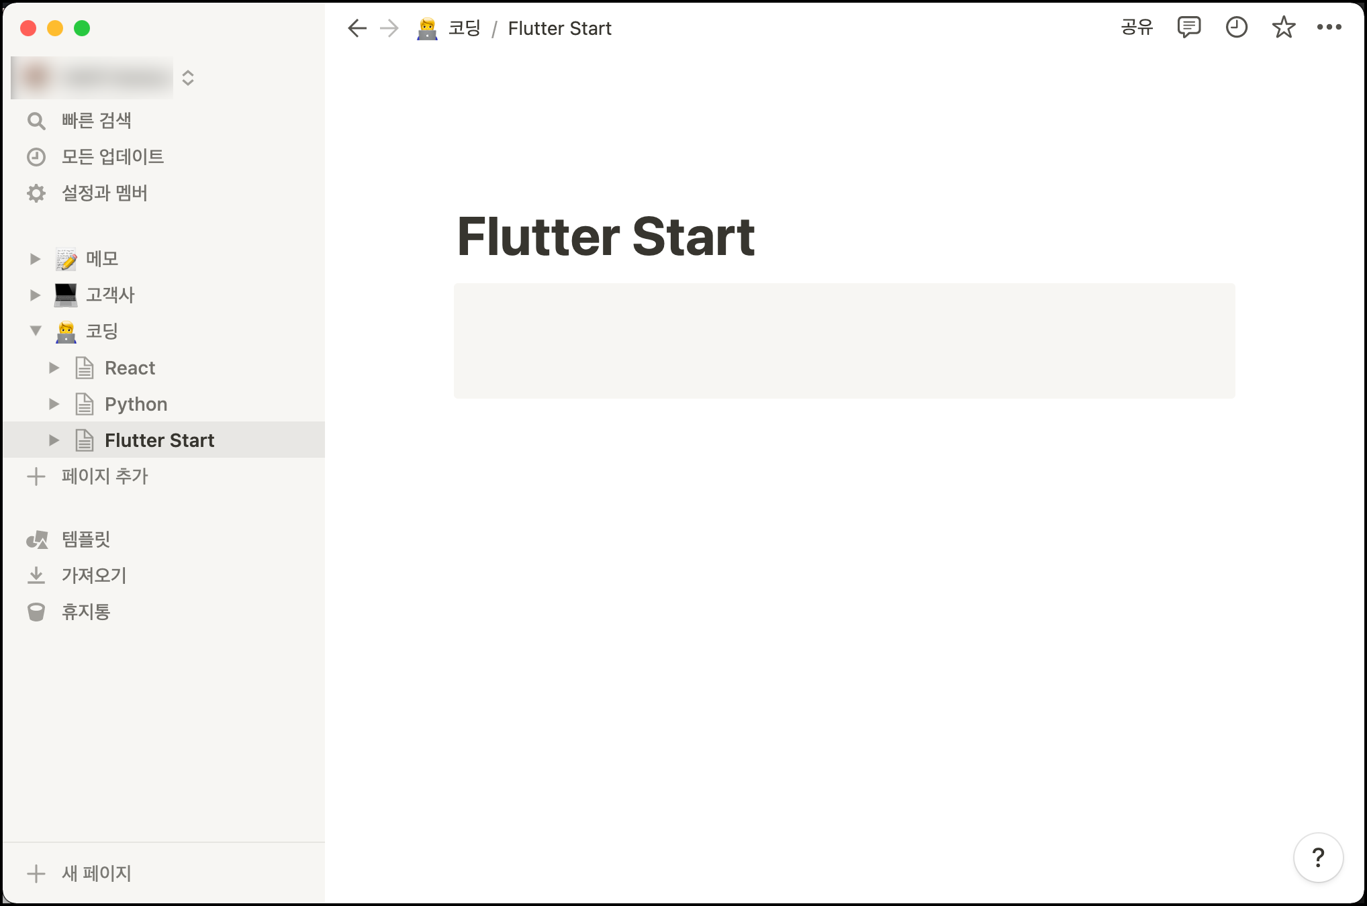Viewport: 1367px width, 906px height.
Task: Click the memo notepad emoji icon
Action: [66, 258]
